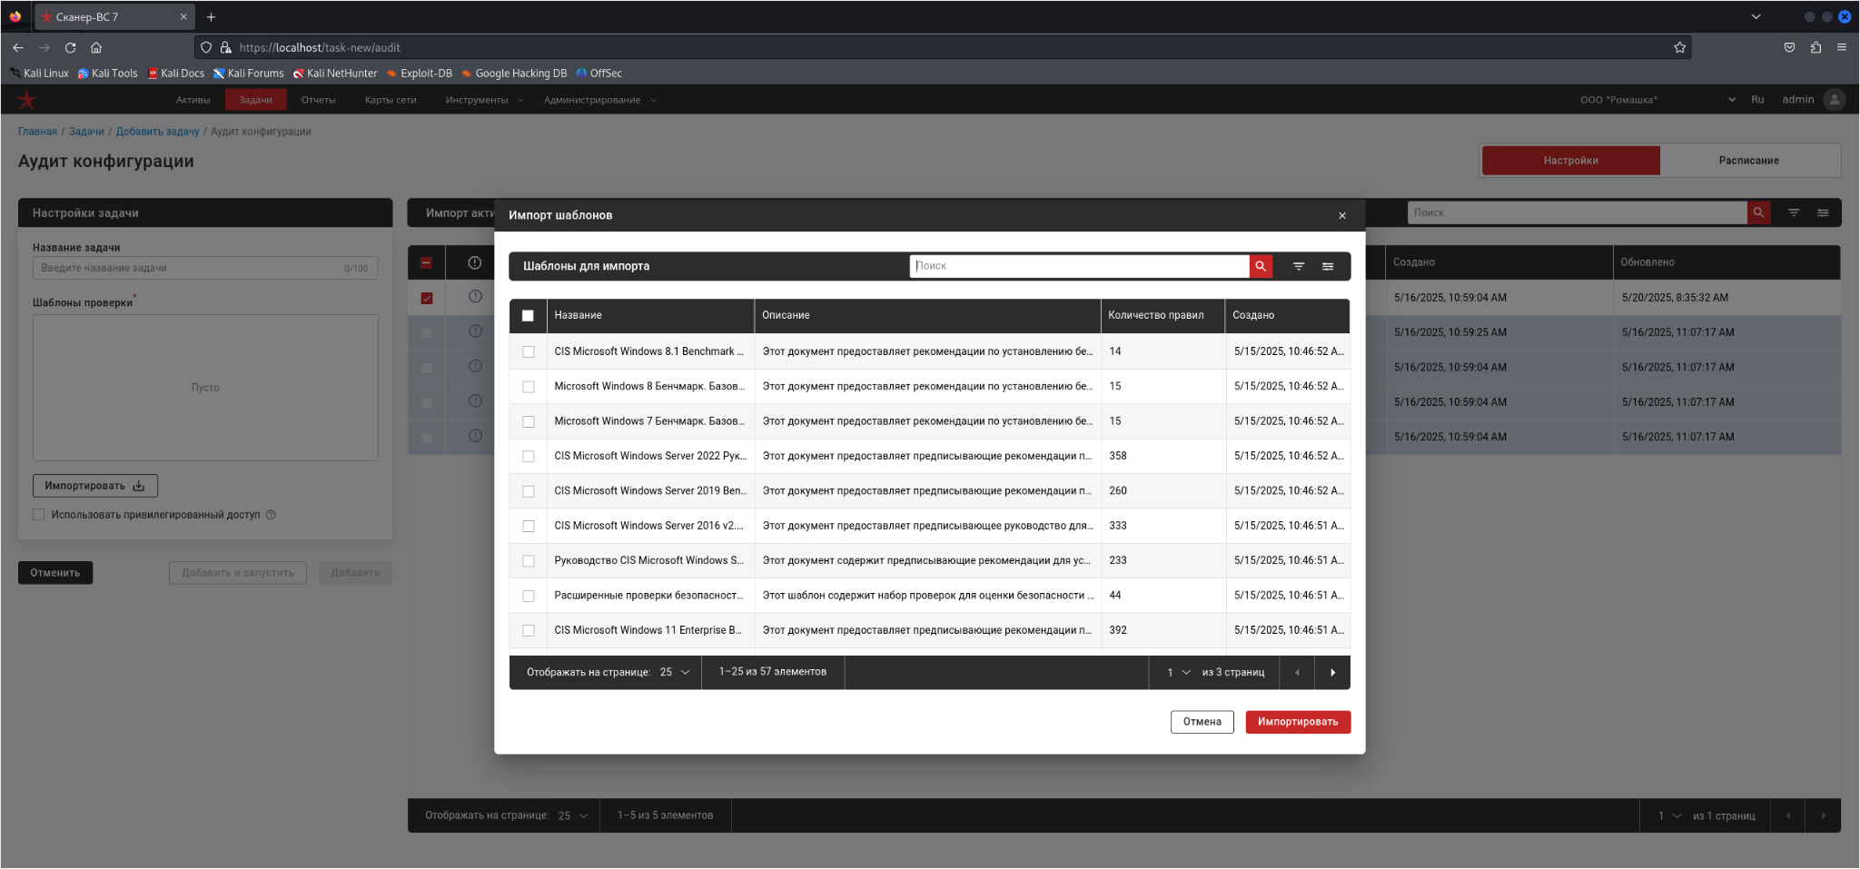Screen dimensions: 1860x869
Task: Follow the Добавить задачу breadcrumb link
Action: 157,132
